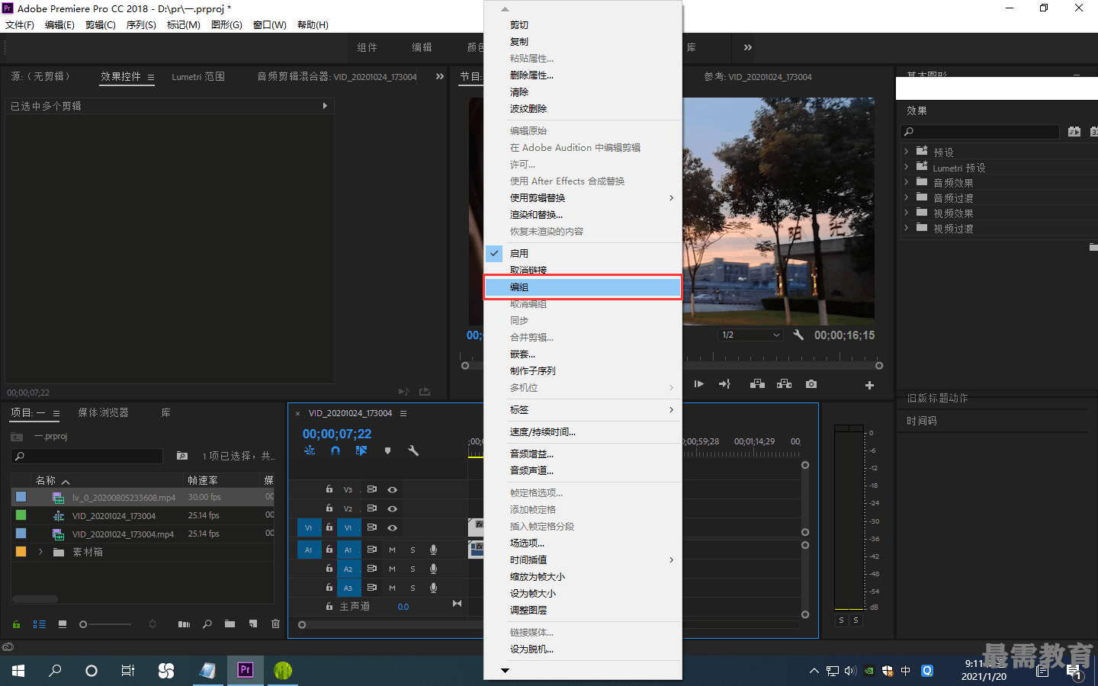Show hidden workspace tabs overflow chevron

point(748,47)
